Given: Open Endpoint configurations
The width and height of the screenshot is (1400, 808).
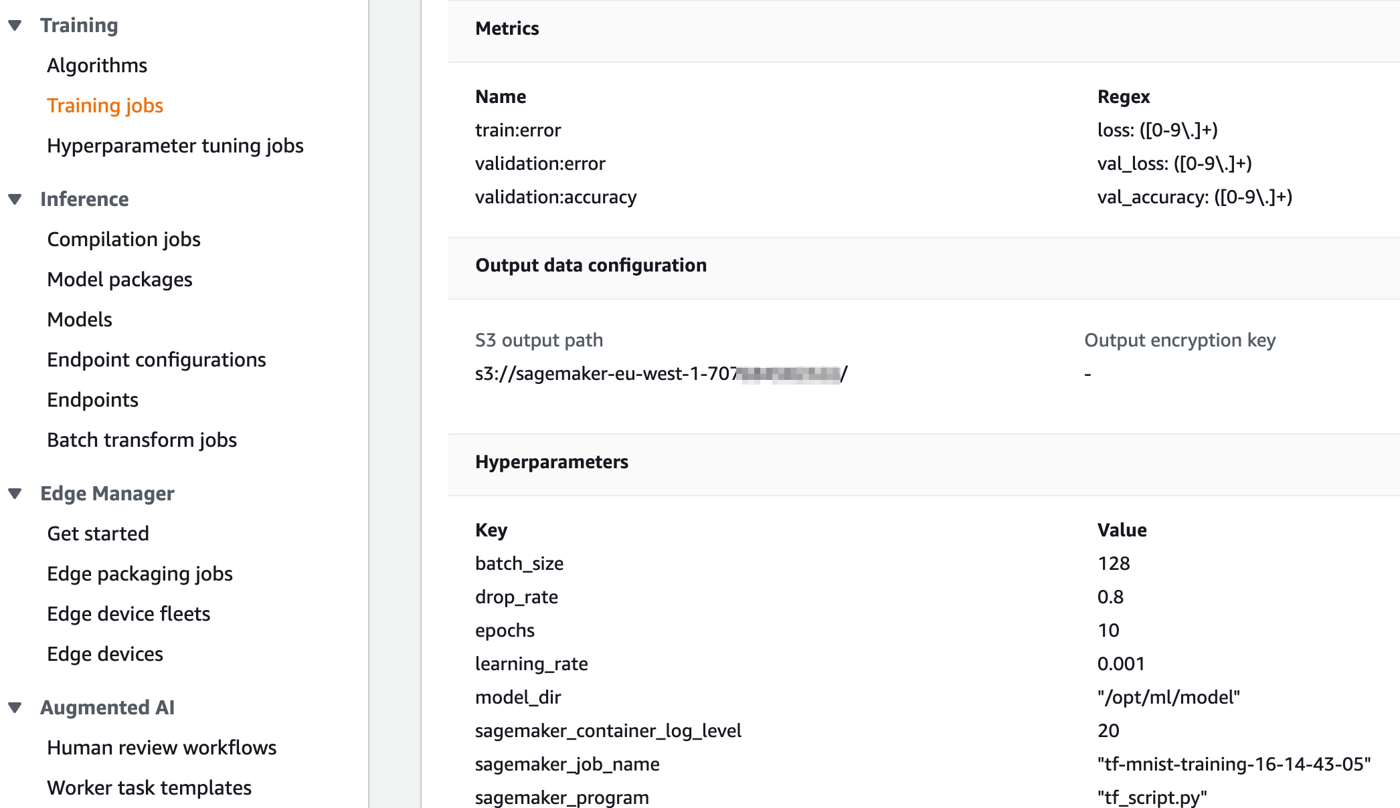Looking at the screenshot, I should pyautogui.click(x=157, y=360).
